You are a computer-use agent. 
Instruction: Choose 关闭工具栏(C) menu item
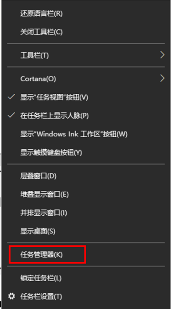point(86,32)
